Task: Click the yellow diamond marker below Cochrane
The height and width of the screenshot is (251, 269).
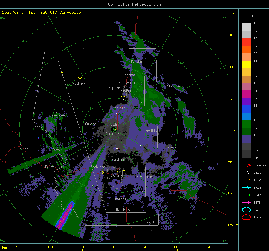Action: [102, 172]
